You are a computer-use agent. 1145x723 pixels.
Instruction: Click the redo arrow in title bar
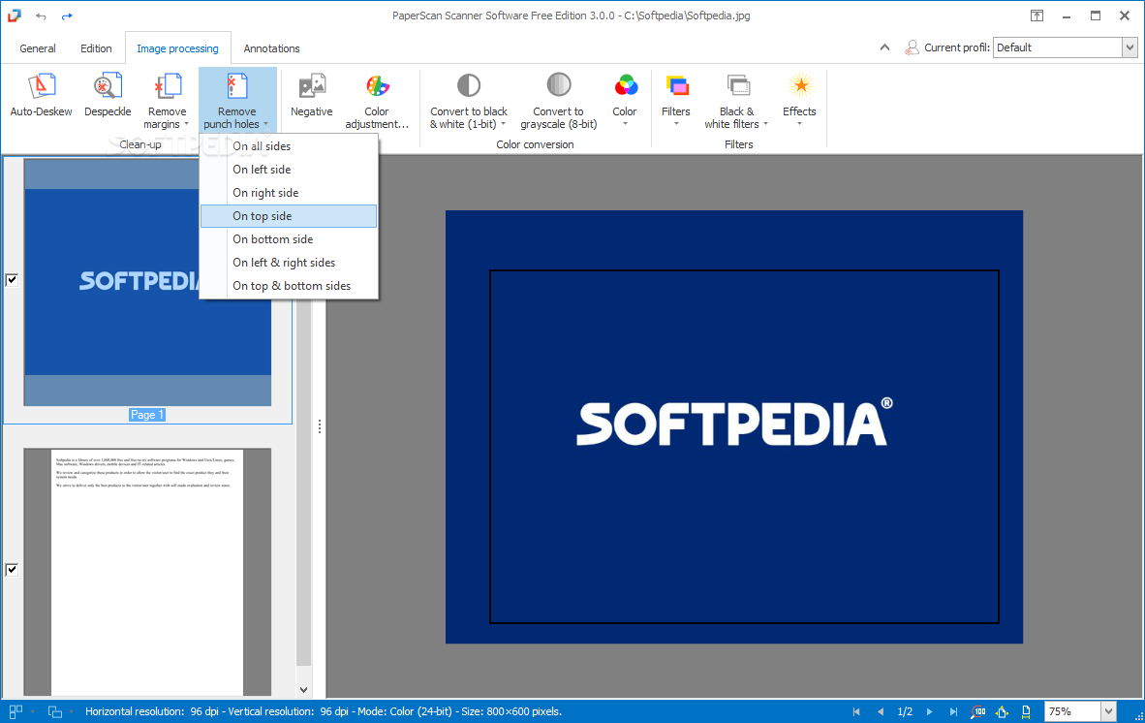[67, 16]
